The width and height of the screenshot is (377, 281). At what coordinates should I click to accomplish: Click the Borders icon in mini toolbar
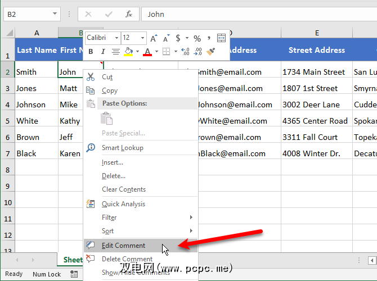[x=166, y=51]
